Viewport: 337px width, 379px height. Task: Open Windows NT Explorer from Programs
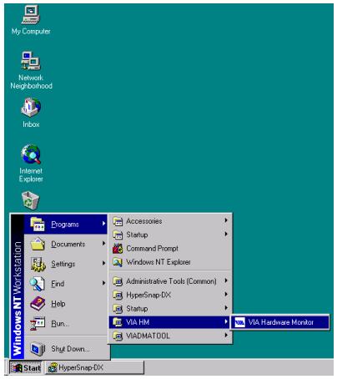tap(170, 262)
